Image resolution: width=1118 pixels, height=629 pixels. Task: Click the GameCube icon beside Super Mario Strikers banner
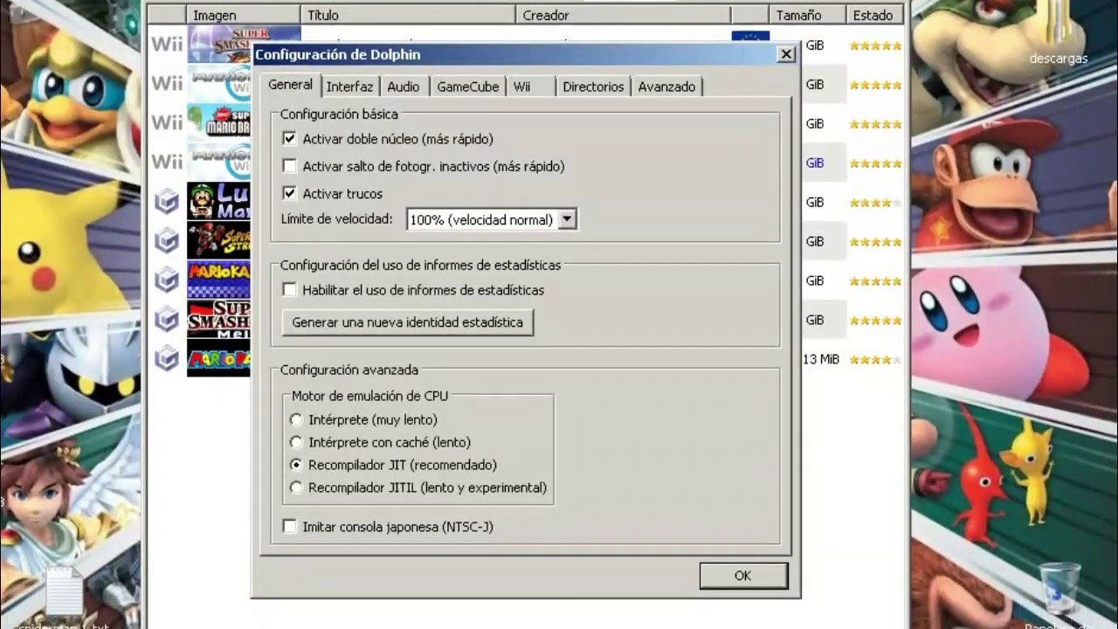coord(167,241)
